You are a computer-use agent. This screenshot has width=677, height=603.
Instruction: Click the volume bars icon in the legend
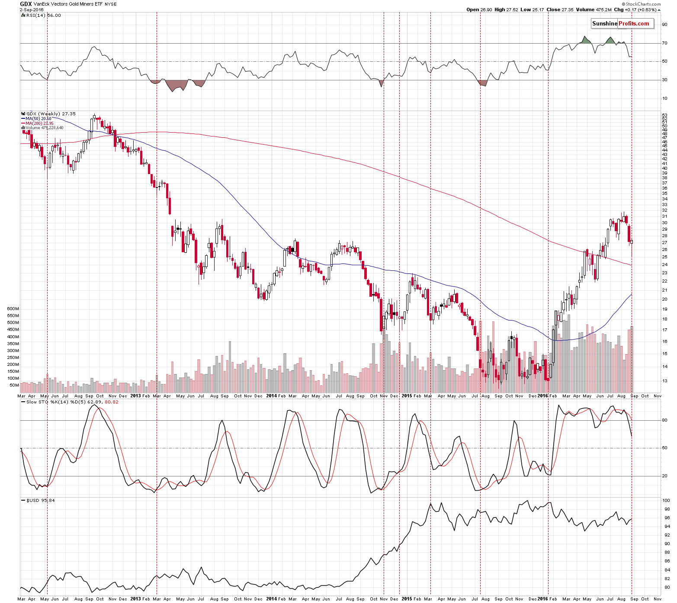pos(23,128)
